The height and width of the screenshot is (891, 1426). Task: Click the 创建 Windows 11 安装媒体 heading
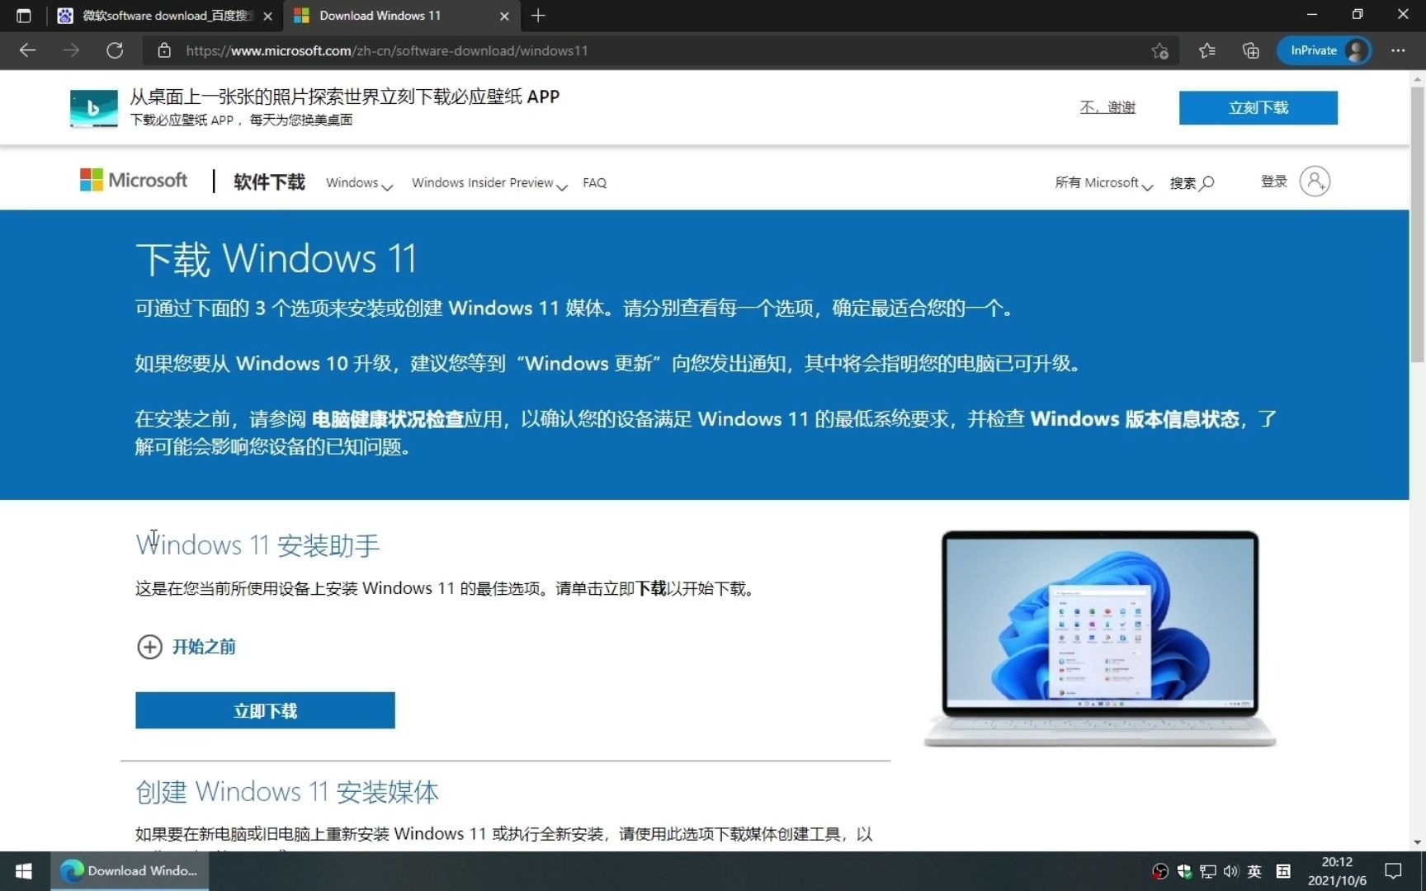[x=287, y=791]
